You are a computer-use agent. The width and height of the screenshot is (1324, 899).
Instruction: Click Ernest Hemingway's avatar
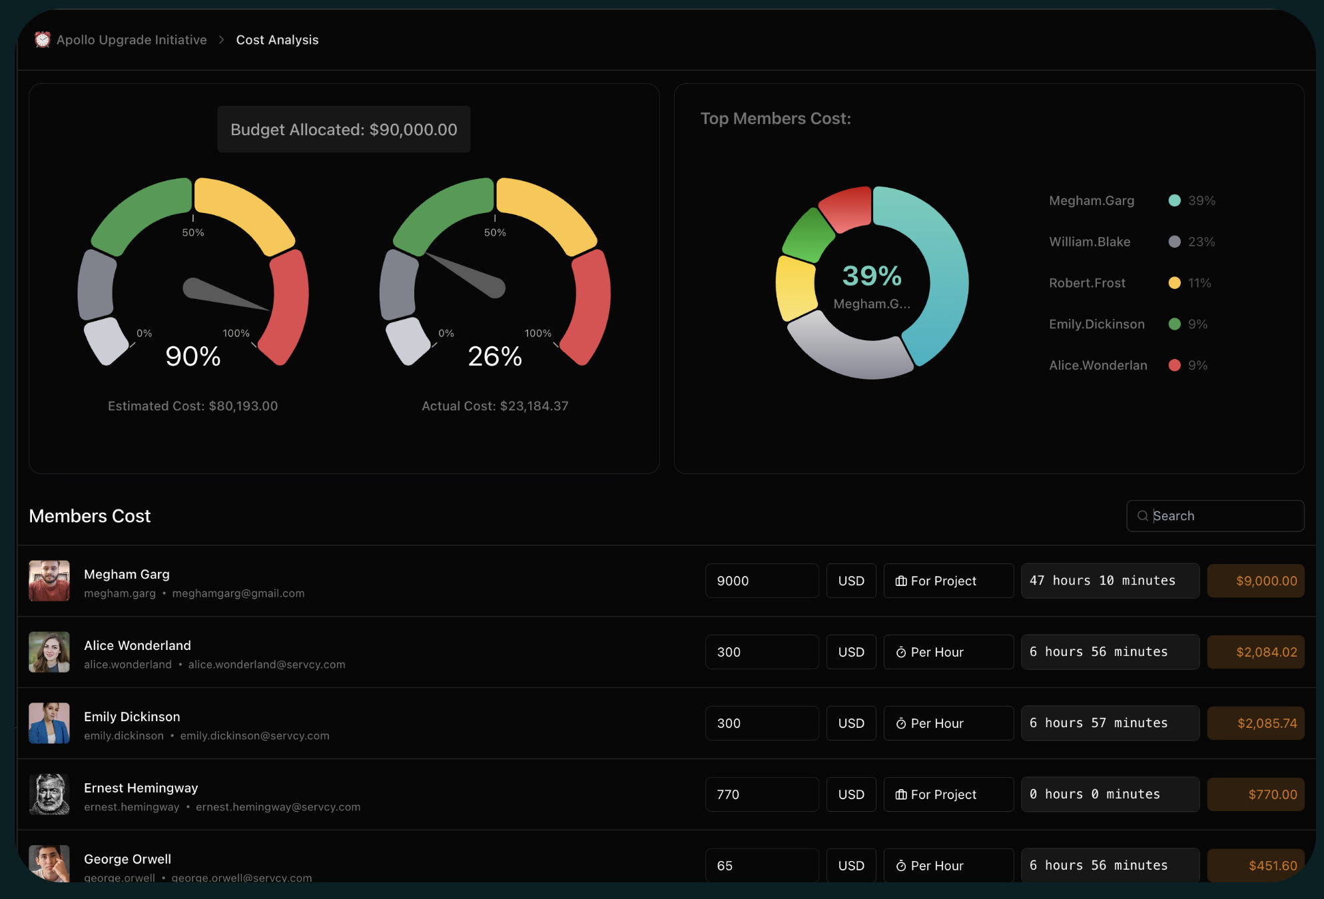tap(49, 794)
